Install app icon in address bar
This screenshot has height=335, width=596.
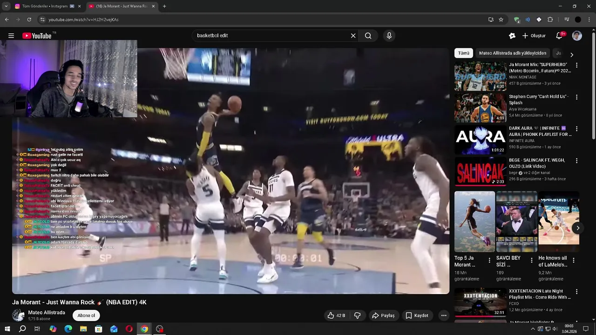(491, 20)
